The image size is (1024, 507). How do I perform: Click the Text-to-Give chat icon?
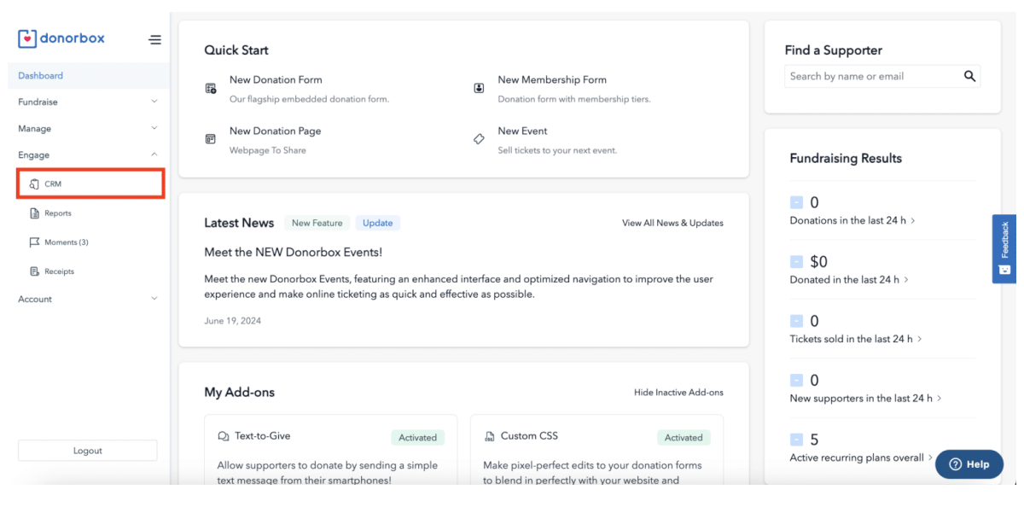224,436
